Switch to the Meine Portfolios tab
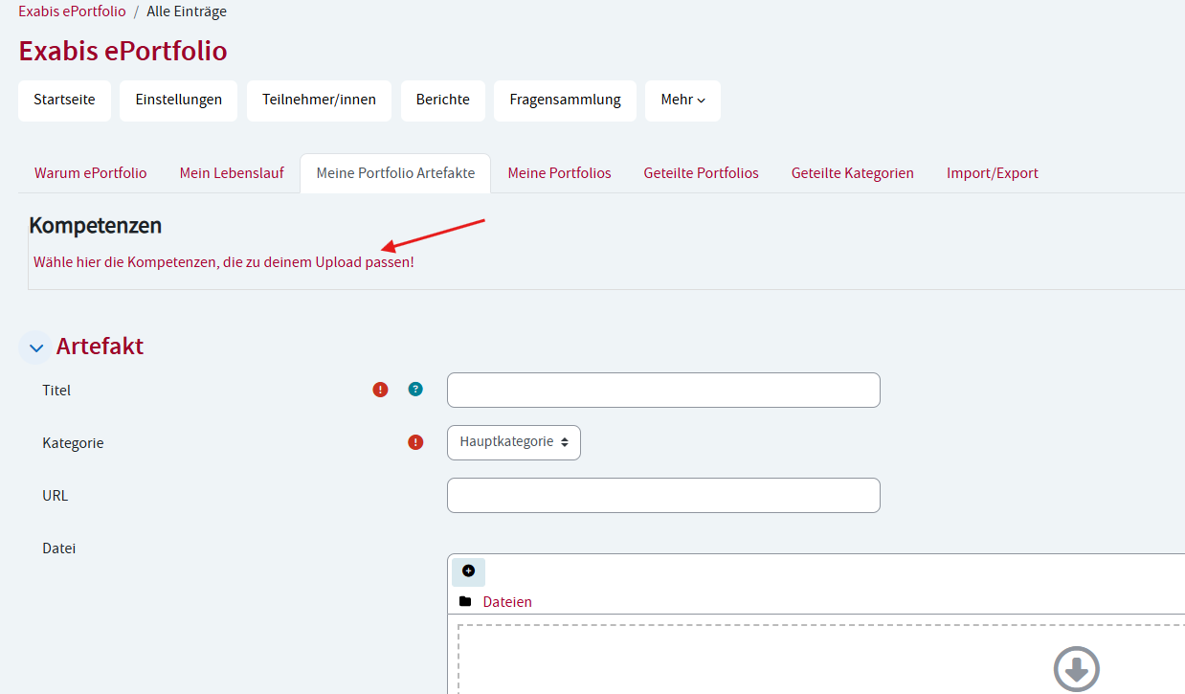 559,173
